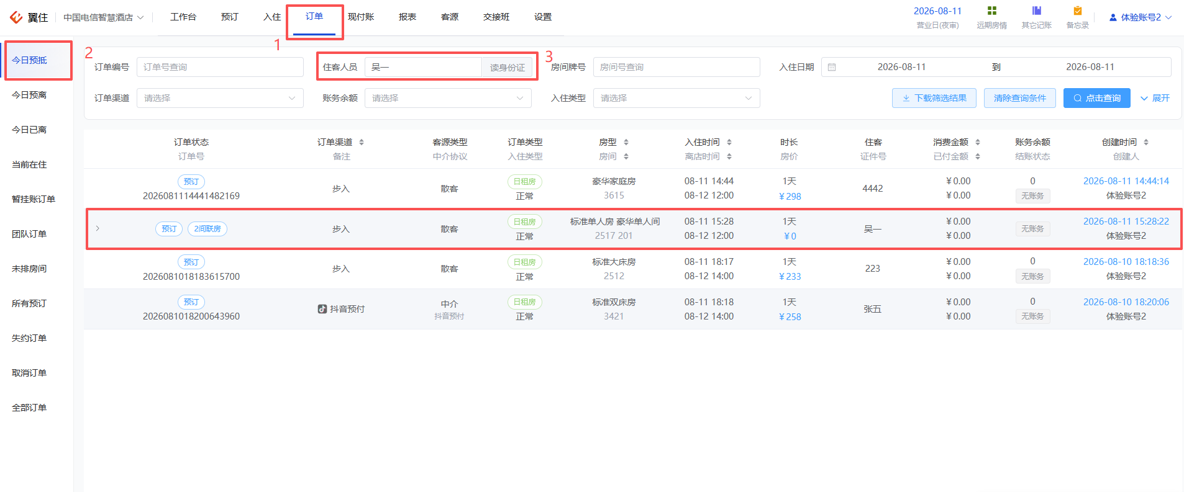Select 团队订单 in the sidebar
Image resolution: width=1184 pixels, height=492 pixels.
pyautogui.click(x=29, y=234)
